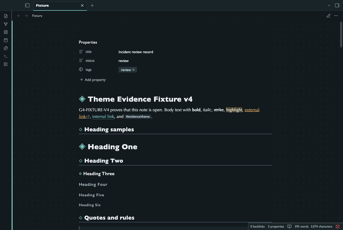Viewport: 343px width, 230px height.
Task: Toggle the right sidebar panel icon
Action: click(337, 5)
